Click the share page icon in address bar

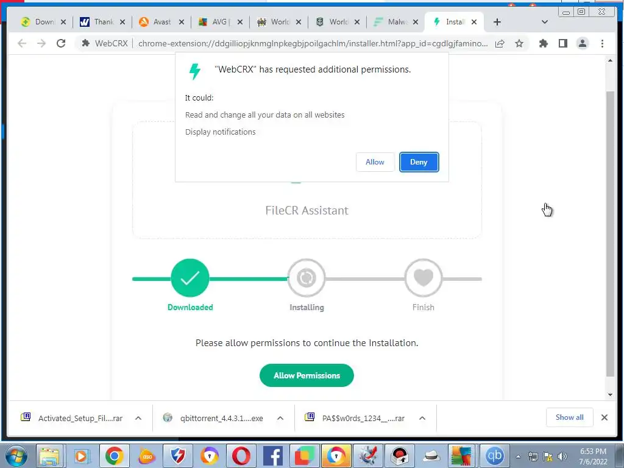pyautogui.click(x=500, y=43)
